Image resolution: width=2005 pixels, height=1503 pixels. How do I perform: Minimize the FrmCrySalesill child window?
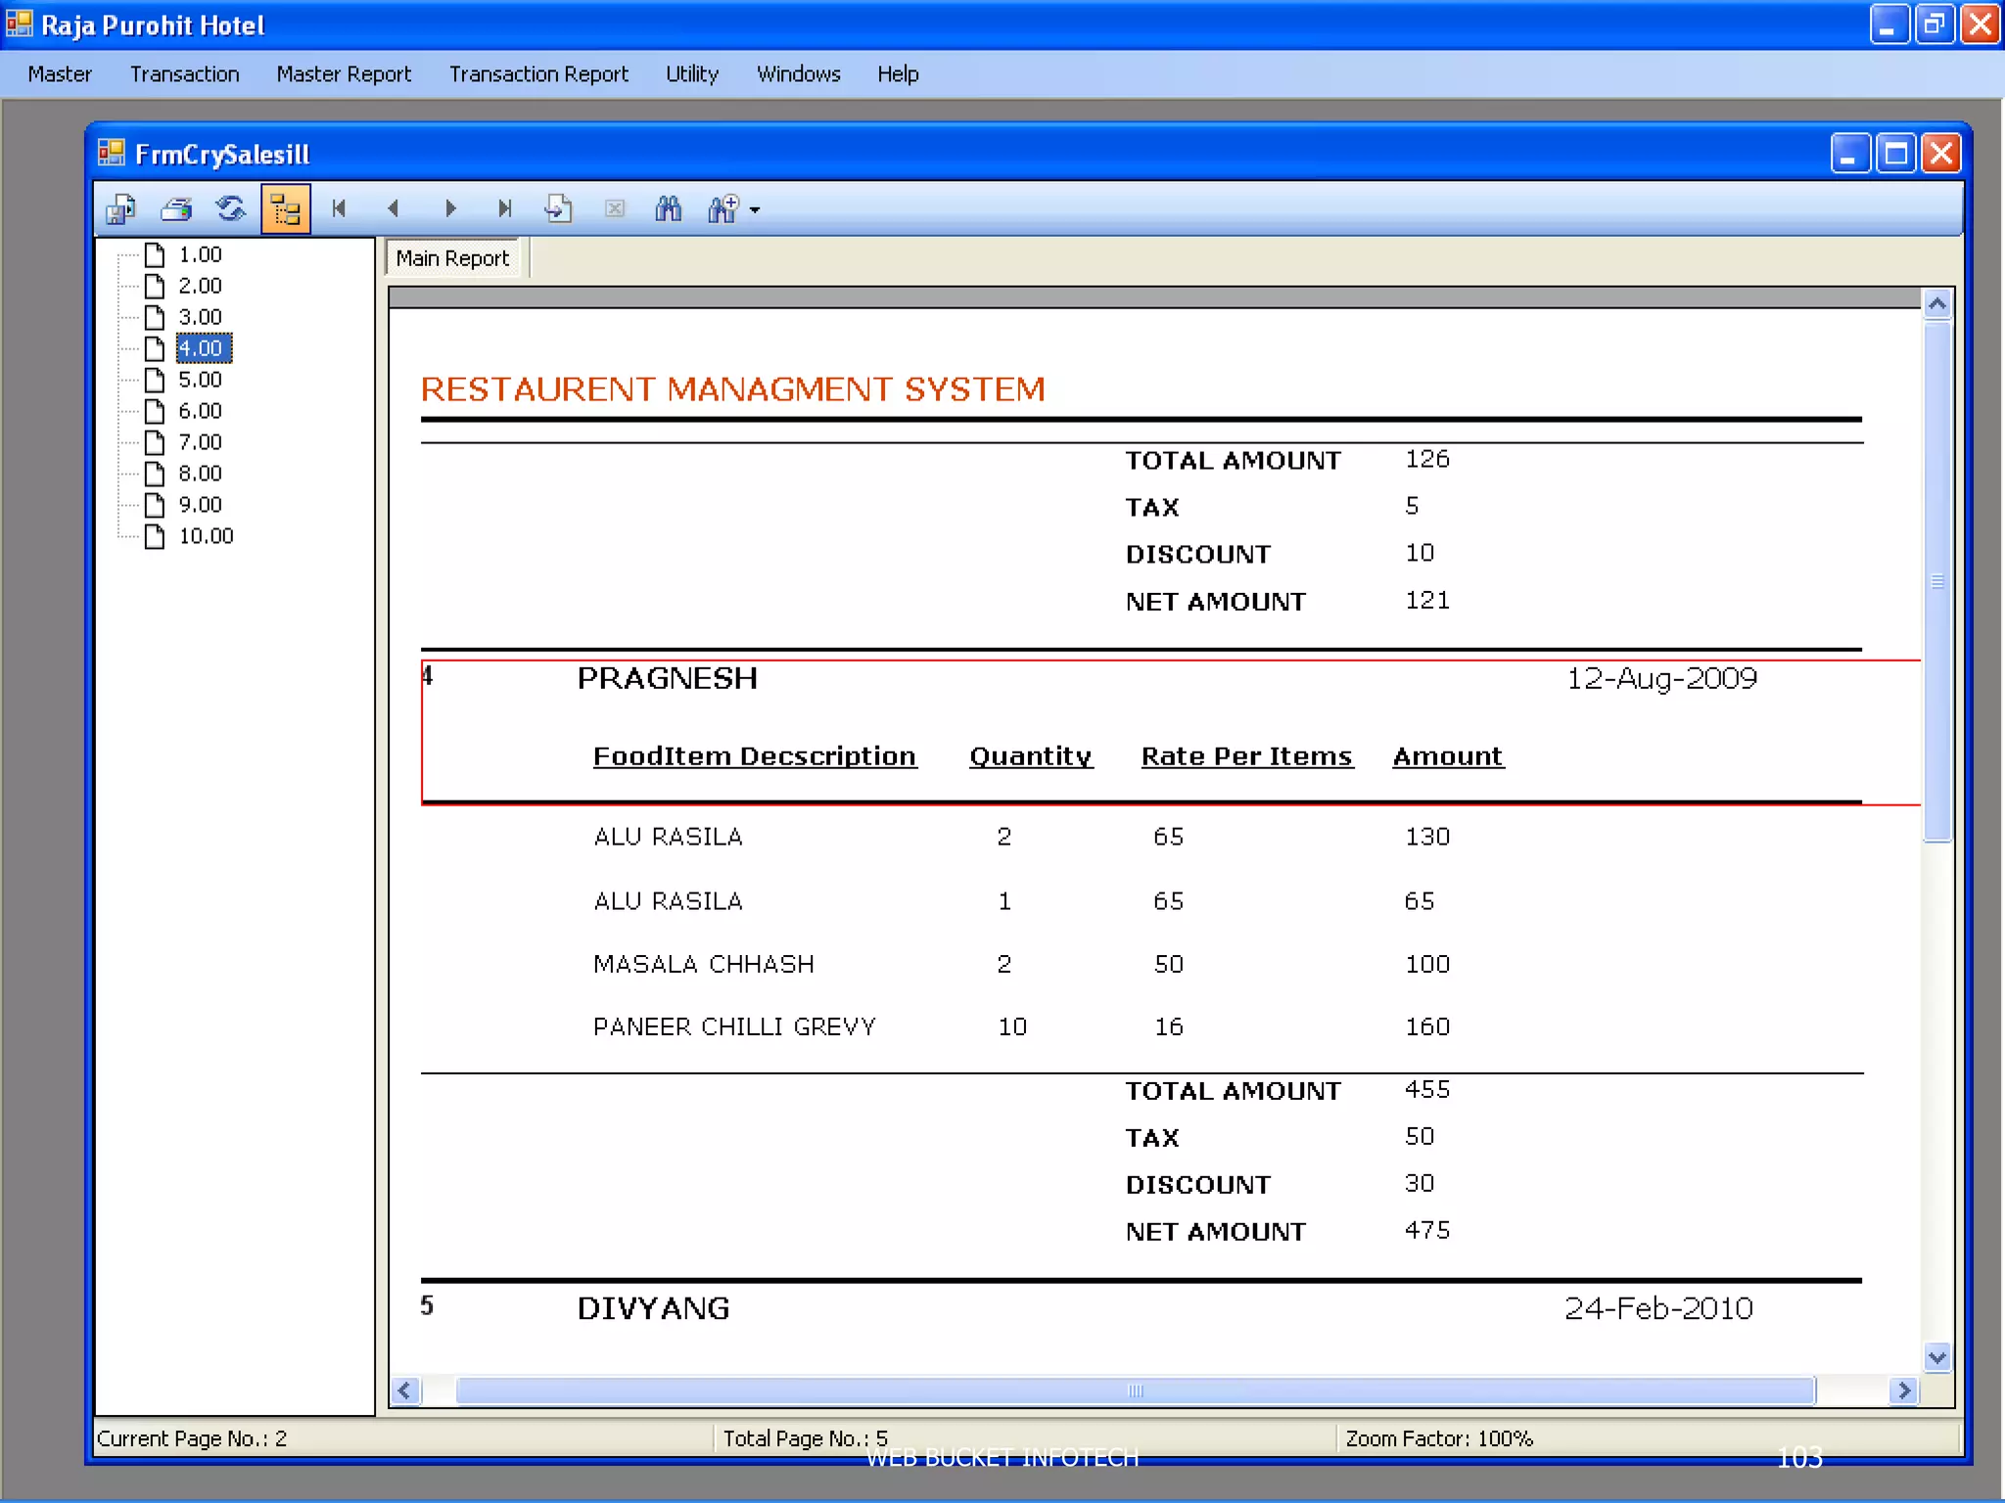pos(1849,154)
